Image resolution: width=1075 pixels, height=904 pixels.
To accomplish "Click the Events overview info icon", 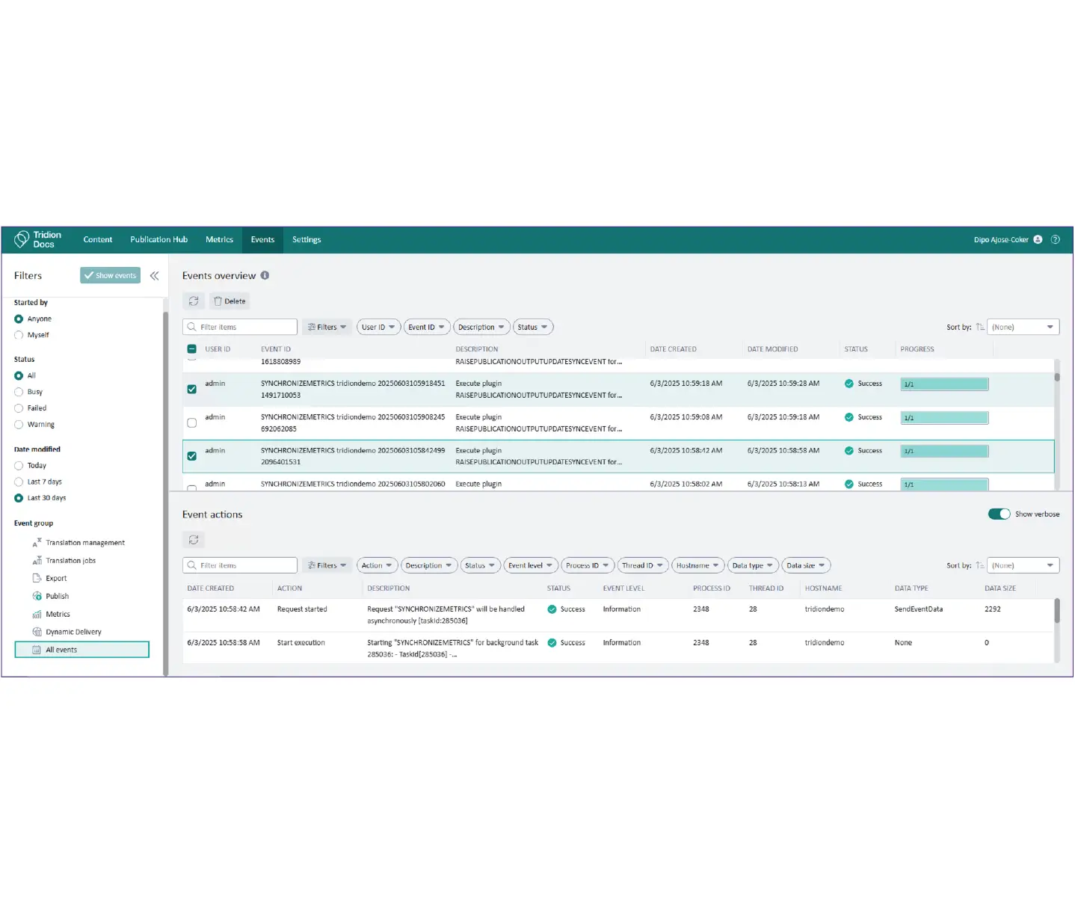I will pos(265,276).
